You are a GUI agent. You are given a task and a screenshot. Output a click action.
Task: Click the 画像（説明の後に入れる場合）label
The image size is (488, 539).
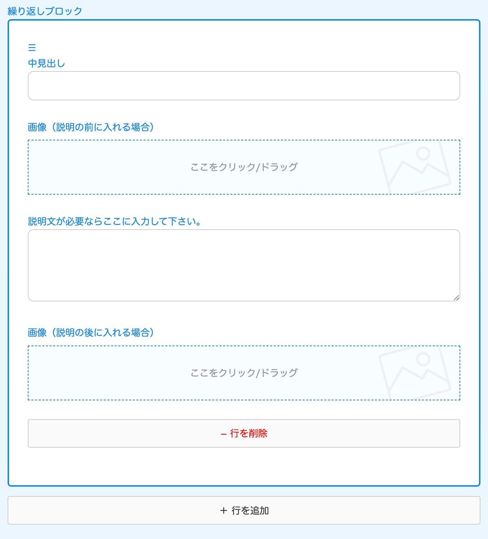[x=91, y=332]
